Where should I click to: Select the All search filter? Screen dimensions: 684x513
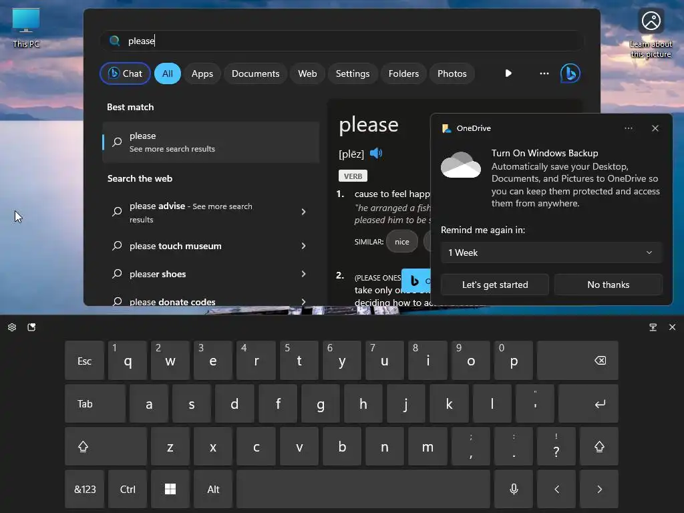(168, 73)
